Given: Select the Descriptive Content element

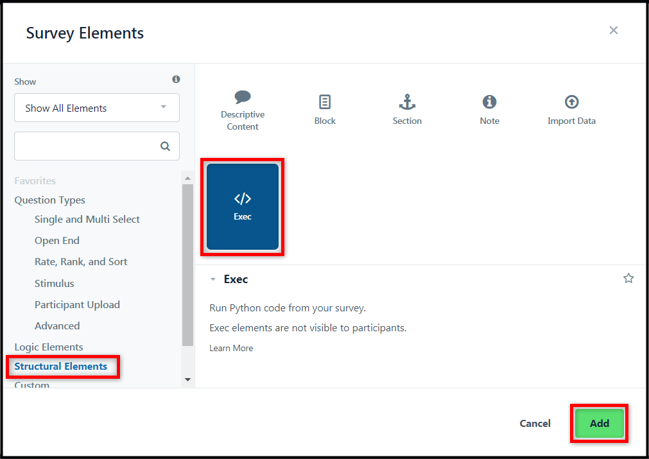Looking at the screenshot, I should 243,110.
